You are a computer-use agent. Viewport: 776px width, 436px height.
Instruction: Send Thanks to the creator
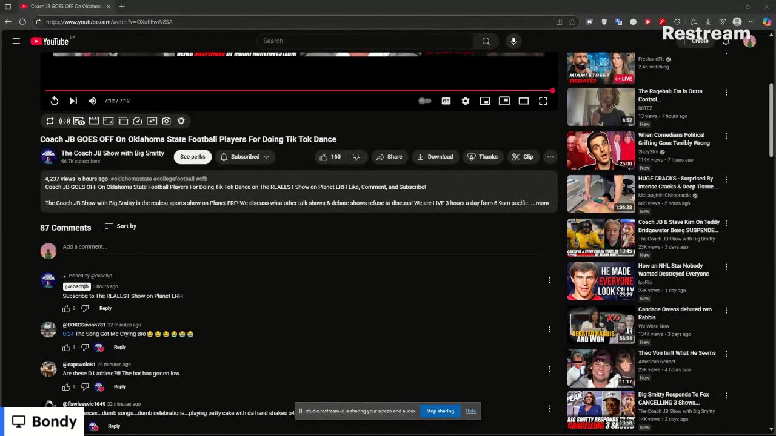(x=483, y=157)
